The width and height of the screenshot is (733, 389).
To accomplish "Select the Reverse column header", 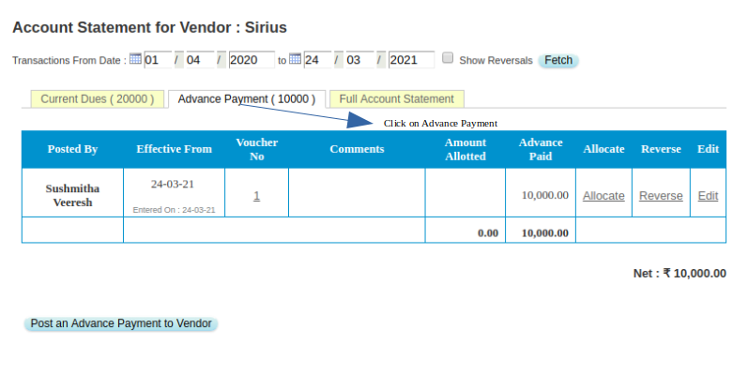I will 661,149.
